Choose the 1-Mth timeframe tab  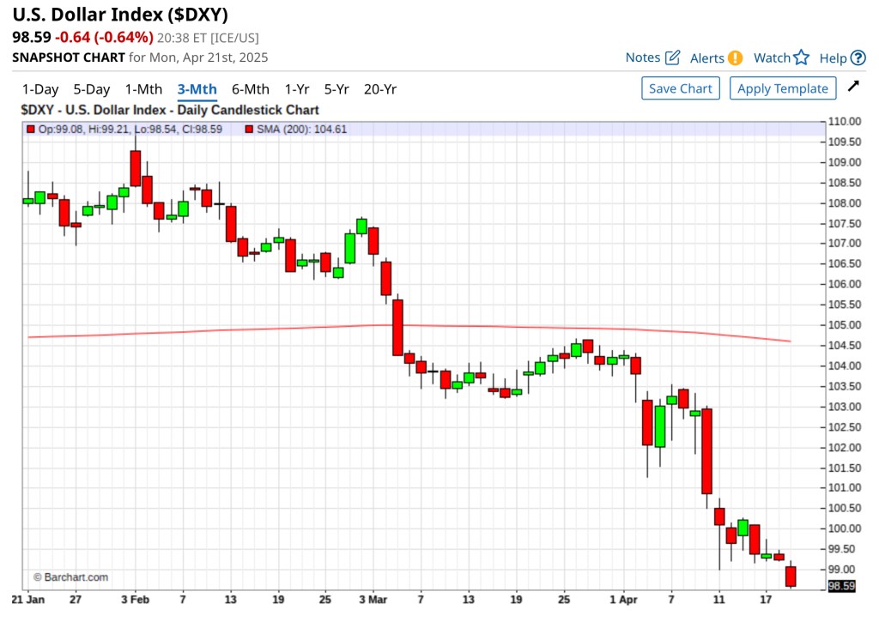pos(143,89)
